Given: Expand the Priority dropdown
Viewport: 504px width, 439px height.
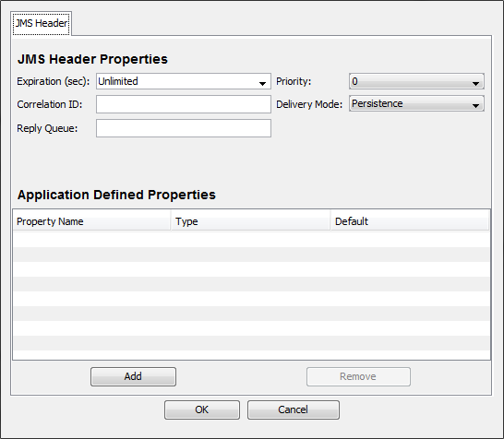Looking at the screenshot, I should pos(475,83).
